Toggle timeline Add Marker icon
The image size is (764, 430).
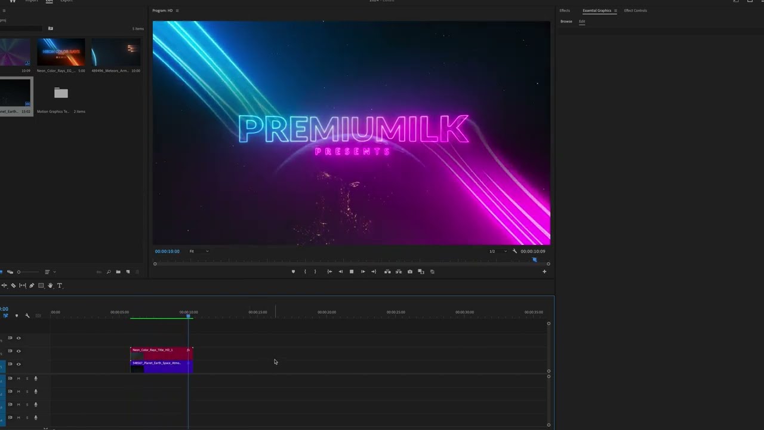coord(17,315)
